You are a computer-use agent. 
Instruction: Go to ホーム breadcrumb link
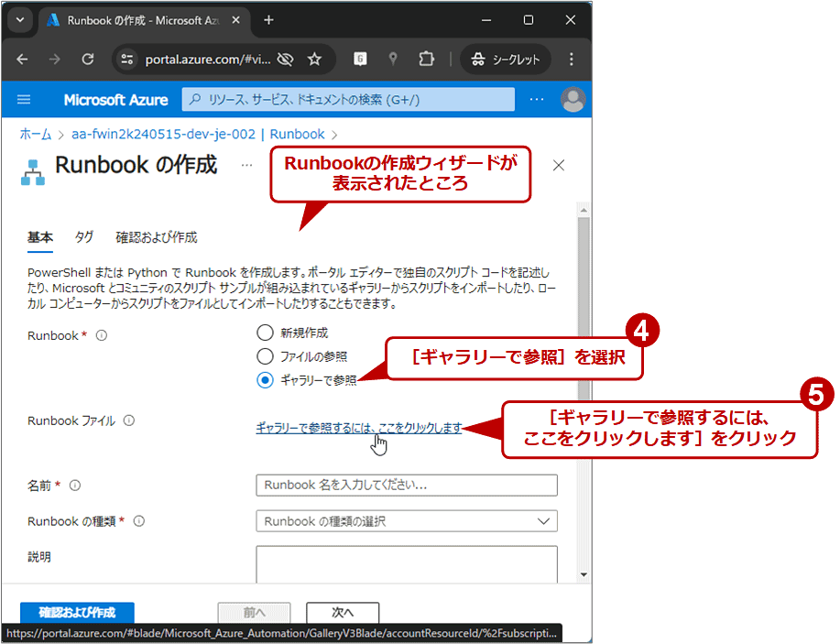pos(36,134)
